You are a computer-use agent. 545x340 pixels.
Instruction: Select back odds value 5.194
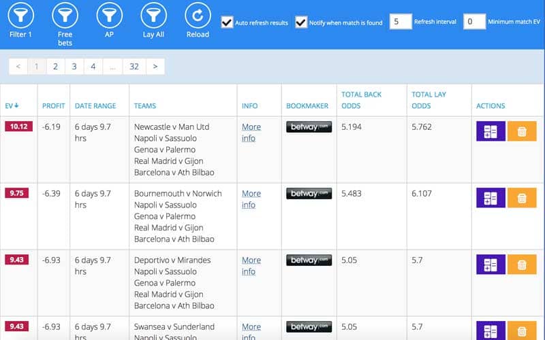352,126
